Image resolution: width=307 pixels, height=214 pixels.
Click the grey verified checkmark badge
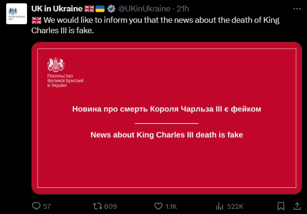click(111, 9)
